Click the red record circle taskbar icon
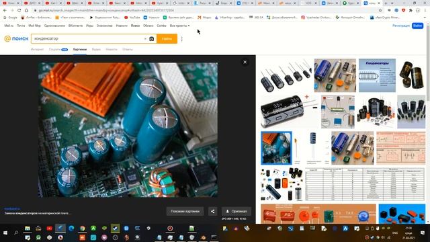This screenshot has height=242, width=430. 170,229
